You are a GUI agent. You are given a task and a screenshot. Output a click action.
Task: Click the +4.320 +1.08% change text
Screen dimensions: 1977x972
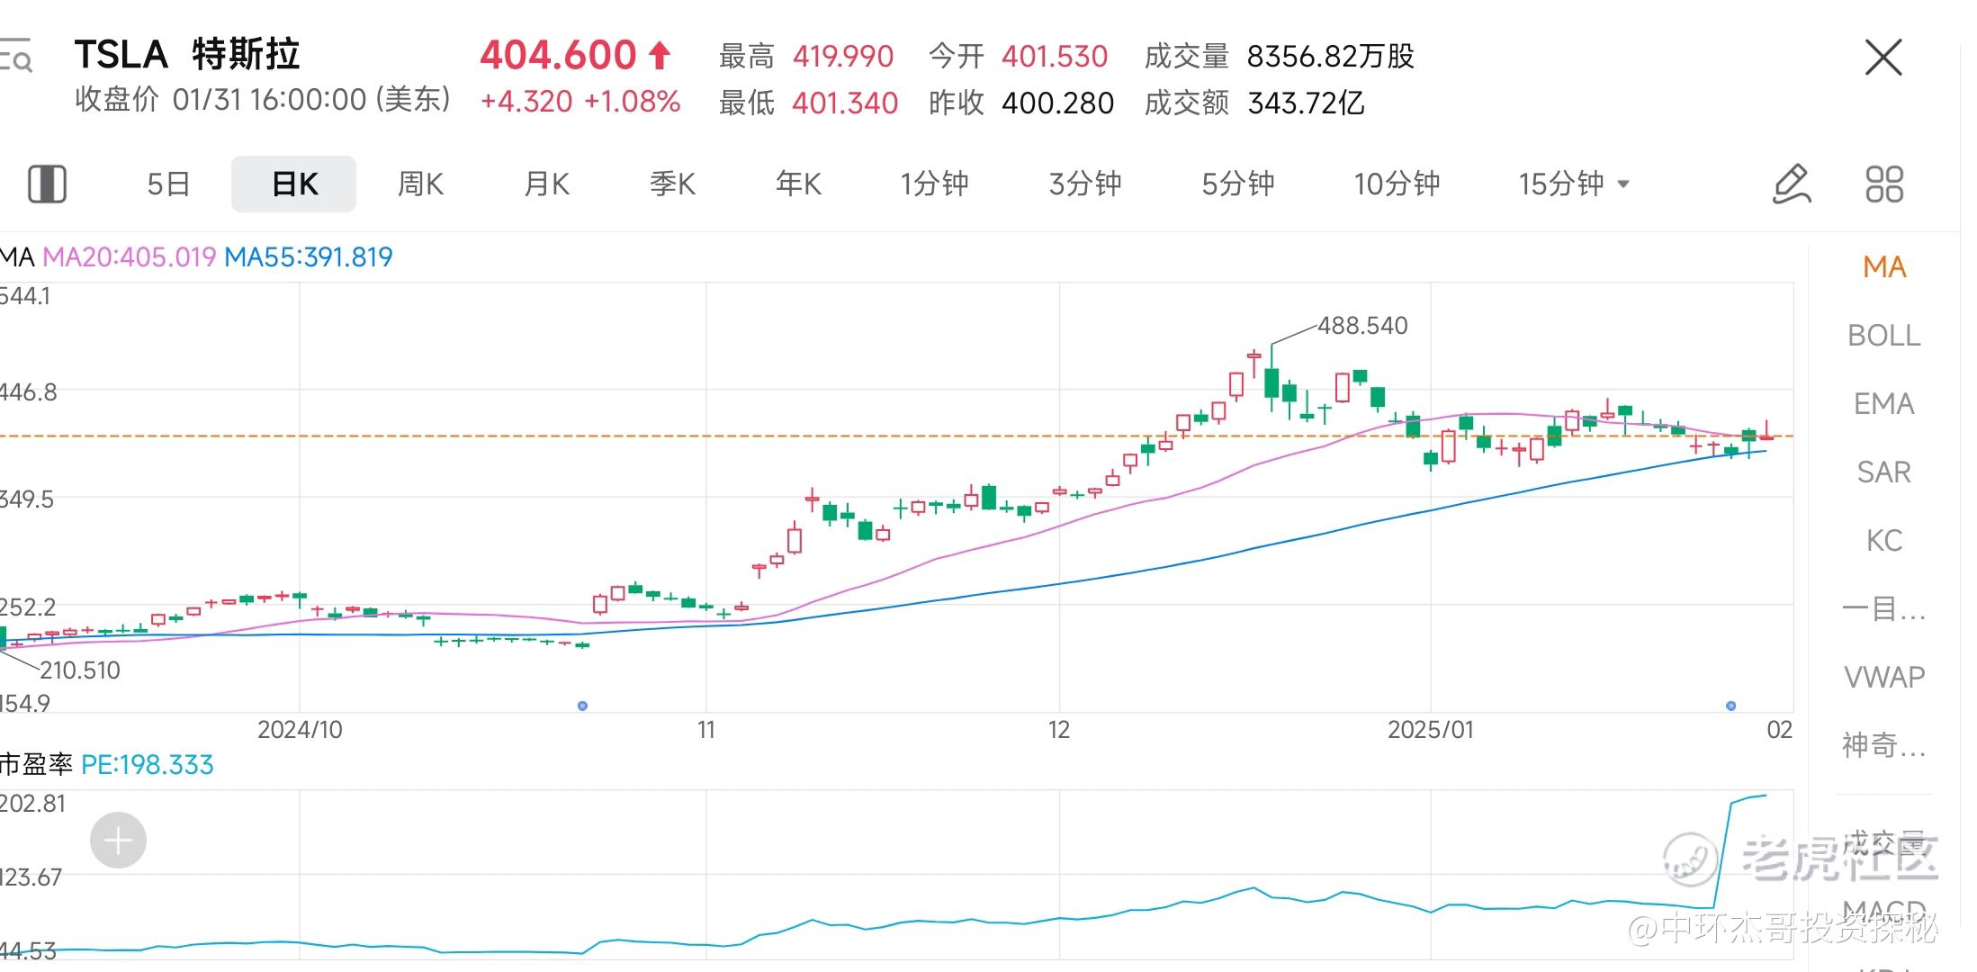tap(580, 102)
